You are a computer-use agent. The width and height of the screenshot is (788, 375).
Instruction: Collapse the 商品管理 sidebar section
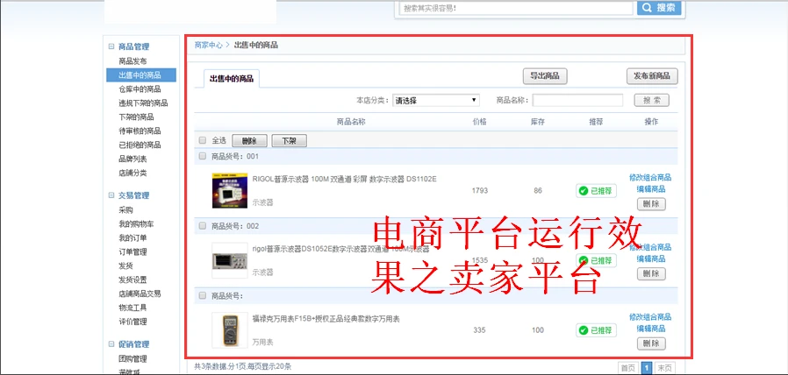click(x=111, y=46)
